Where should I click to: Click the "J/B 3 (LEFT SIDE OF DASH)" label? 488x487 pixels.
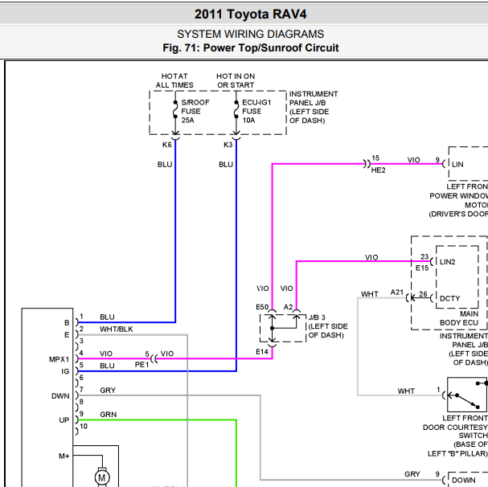coord(328,326)
